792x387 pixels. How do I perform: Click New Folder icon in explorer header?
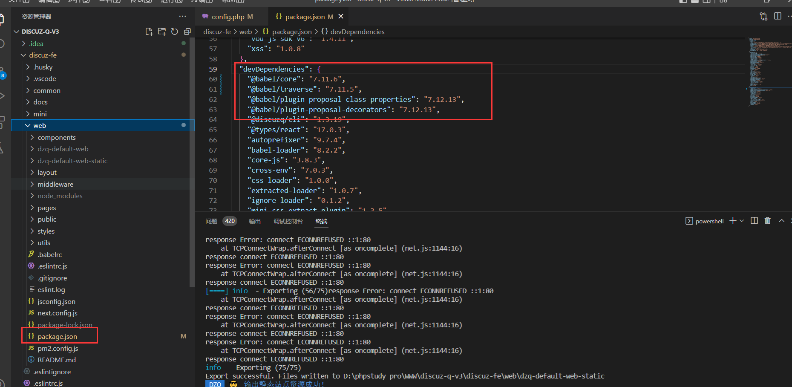(162, 32)
